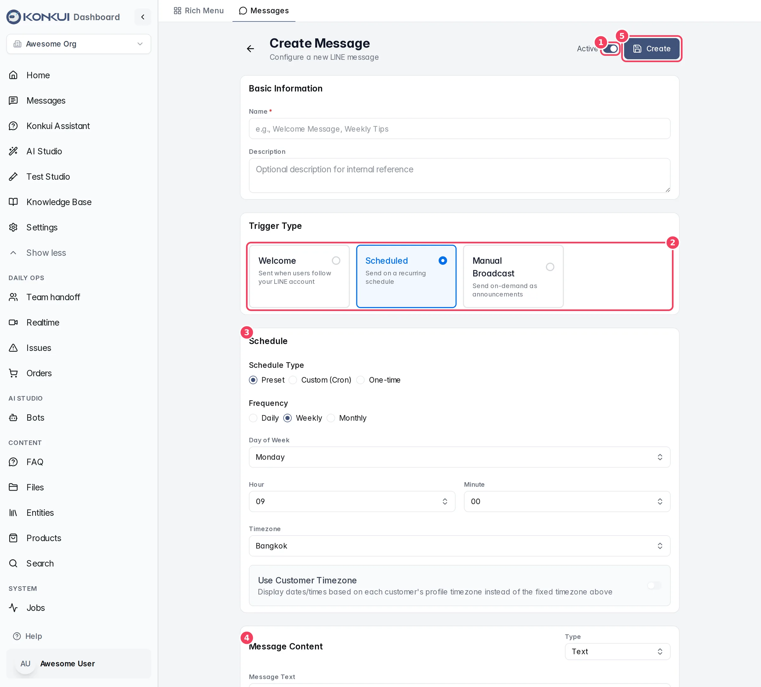Click the Create button
Image resolution: width=761 pixels, height=687 pixels.
pyautogui.click(x=652, y=49)
